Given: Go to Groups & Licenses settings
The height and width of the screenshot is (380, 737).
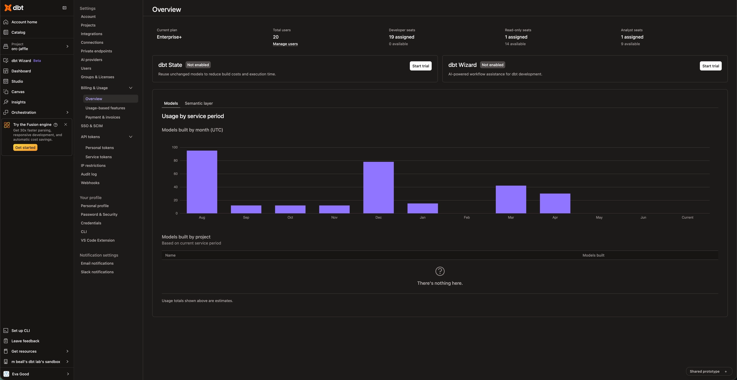Looking at the screenshot, I should [98, 77].
